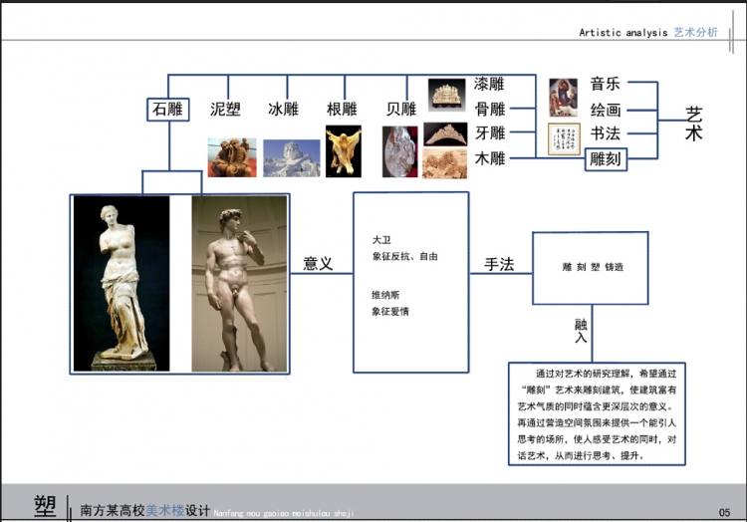The image size is (747, 522).
Task: Select the shell carving thumbnail
Action: 399,152
